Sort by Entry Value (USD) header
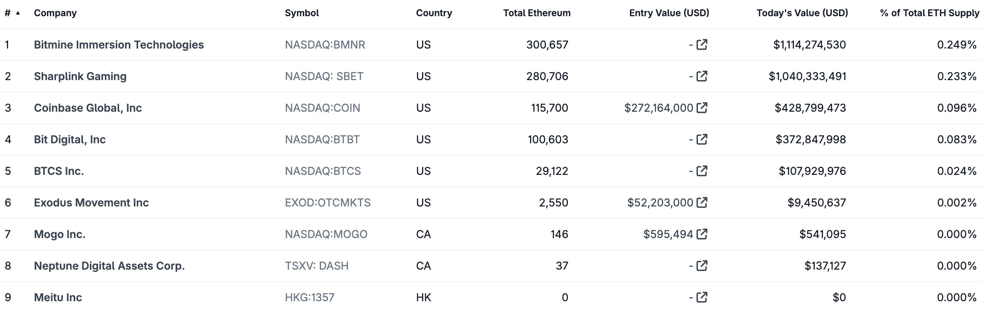This screenshot has width=983, height=312. click(669, 13)
